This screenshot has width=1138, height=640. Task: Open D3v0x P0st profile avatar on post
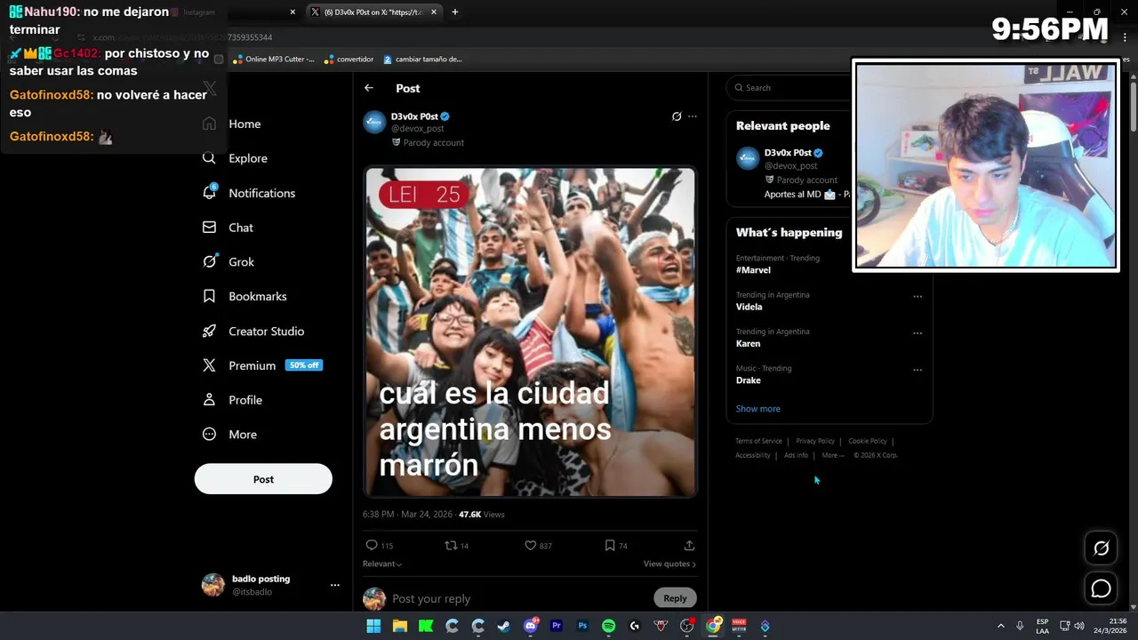point(374,122)
